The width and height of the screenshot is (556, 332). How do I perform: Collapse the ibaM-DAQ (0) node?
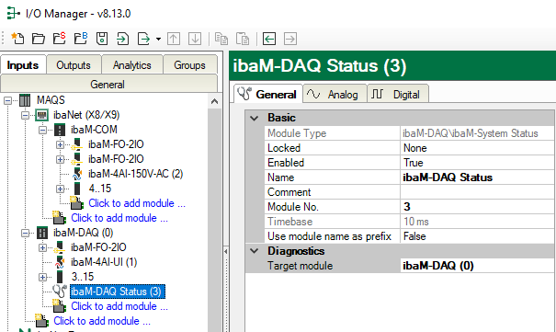(x=25, y=233)
